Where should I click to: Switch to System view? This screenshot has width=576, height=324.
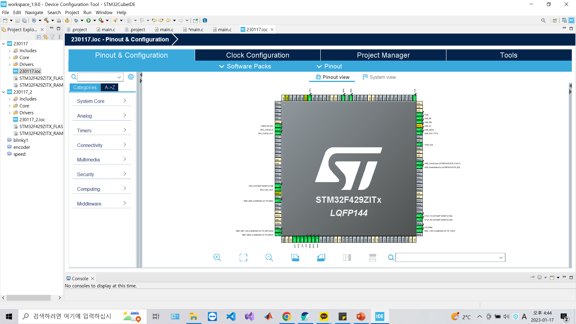coord(379,77)
